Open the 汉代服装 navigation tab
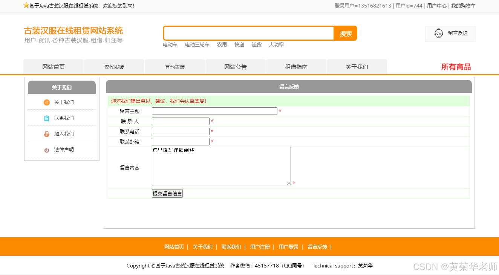This screenshot has height=275, width=499. (x=114, y=67)
